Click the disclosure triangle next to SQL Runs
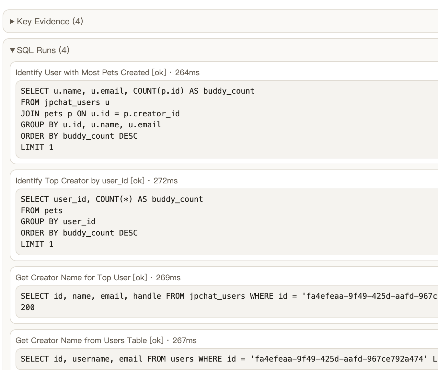Screen dimensions: 438x370 click(12, 50)
